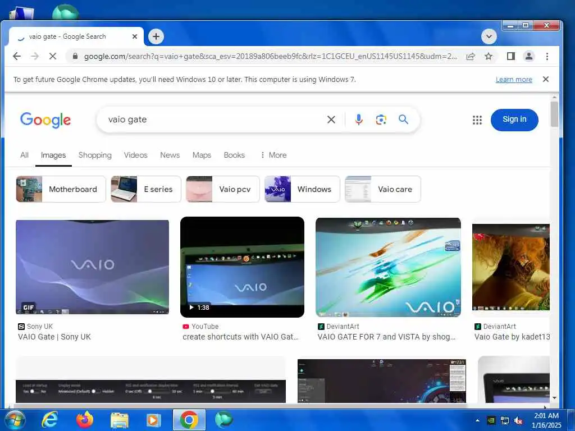Screen dimensions: 575x431
Task: Open the Vaio Gate by kadet13 image
Action: point(511,267)
